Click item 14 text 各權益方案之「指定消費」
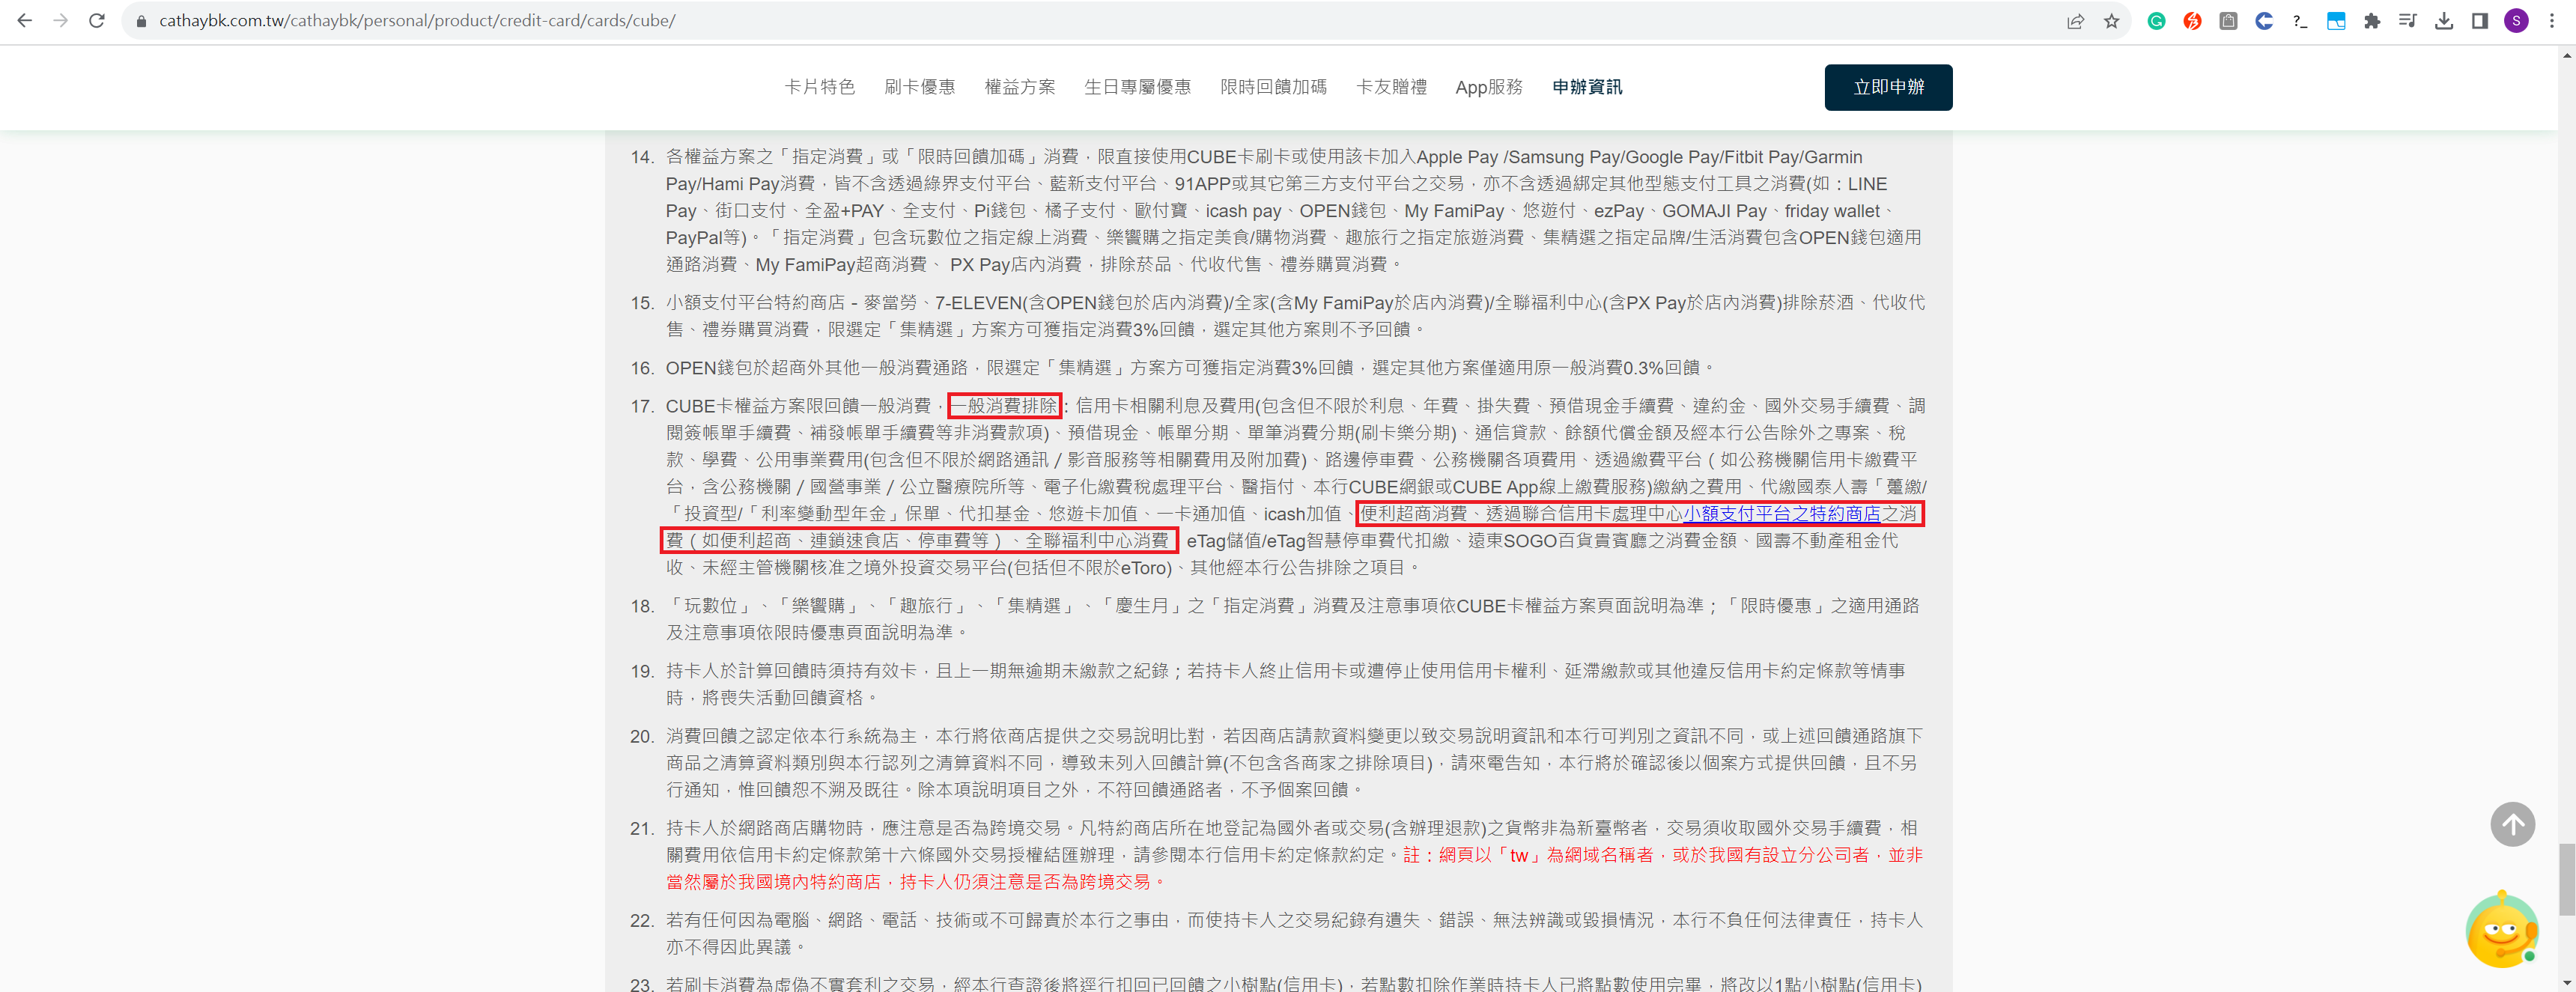 click(1294, 211)
